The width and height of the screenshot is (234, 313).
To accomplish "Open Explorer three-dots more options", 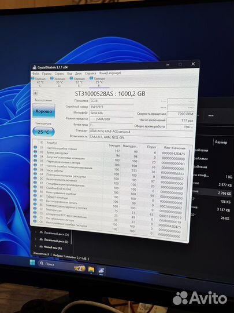I will [x=211, y=115].
